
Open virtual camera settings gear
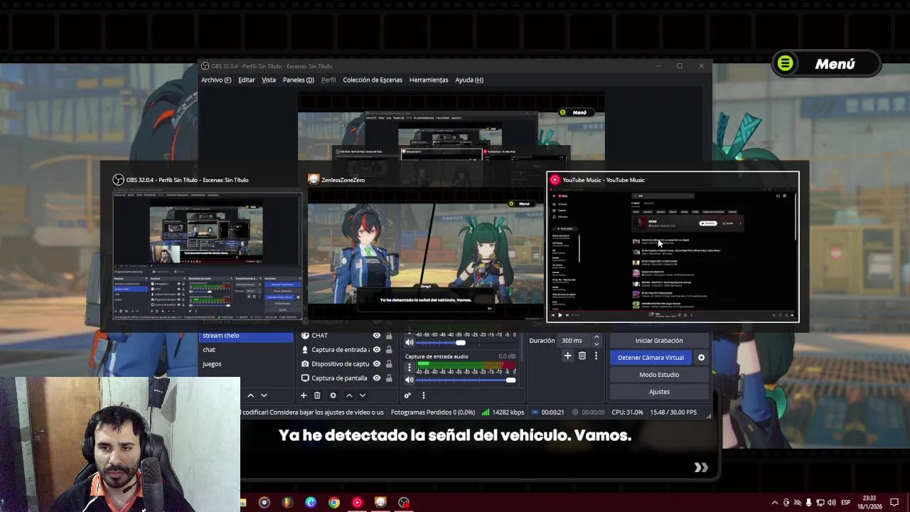(x=701, y=358)
